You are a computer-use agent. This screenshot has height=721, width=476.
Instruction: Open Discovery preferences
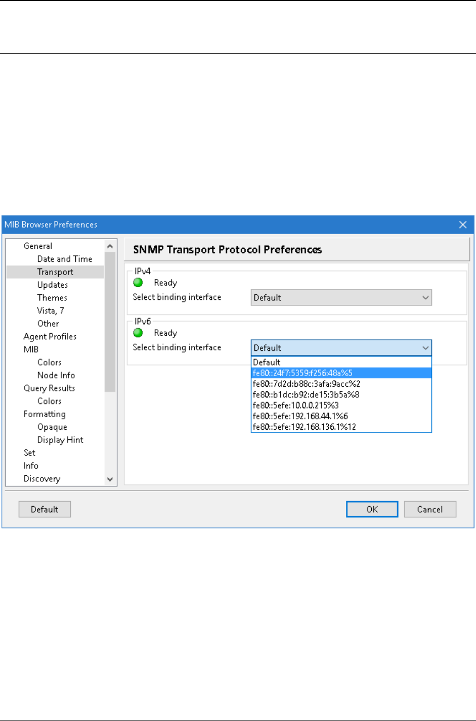[42, 479]
